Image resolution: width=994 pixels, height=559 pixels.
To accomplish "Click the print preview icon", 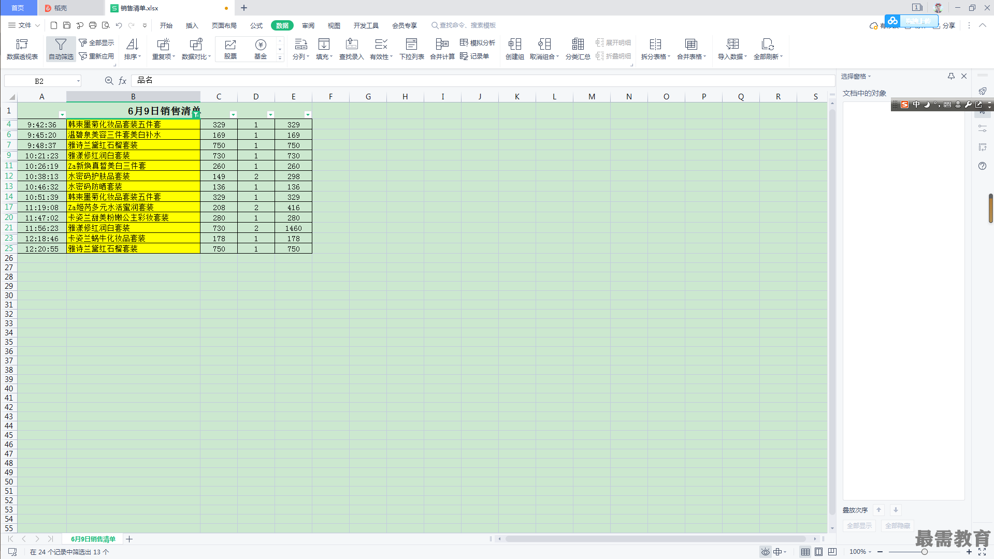I will [x=106, y=25].
